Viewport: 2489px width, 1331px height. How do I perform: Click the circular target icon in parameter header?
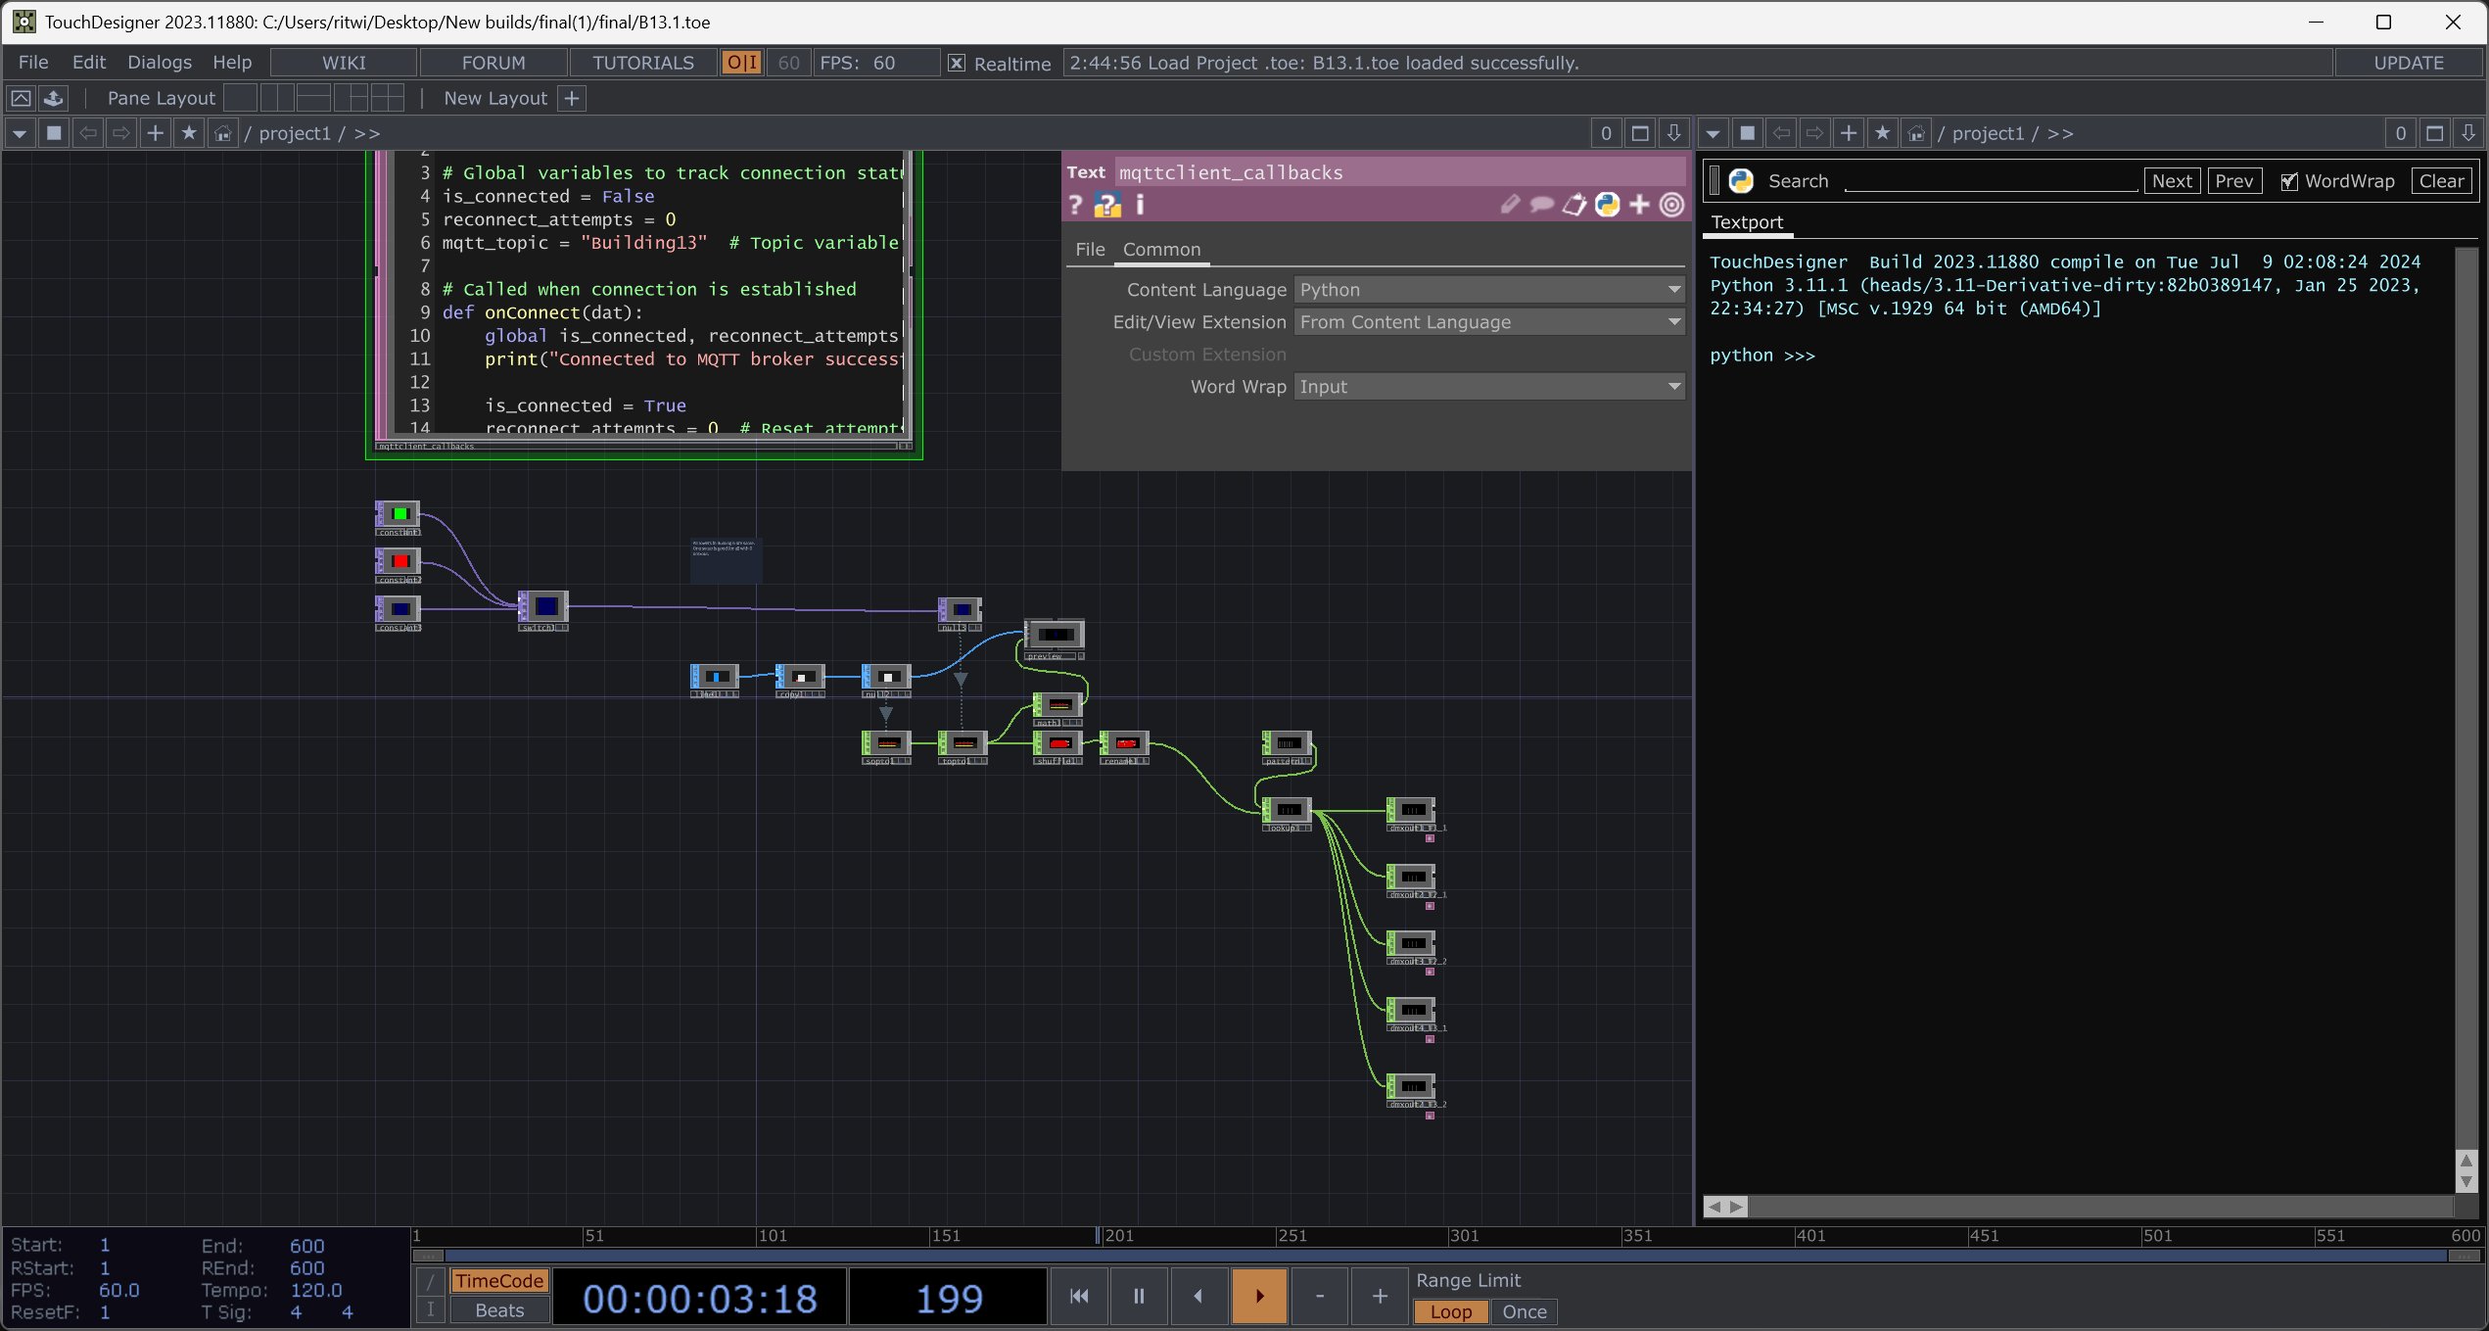coord(1671,205)
